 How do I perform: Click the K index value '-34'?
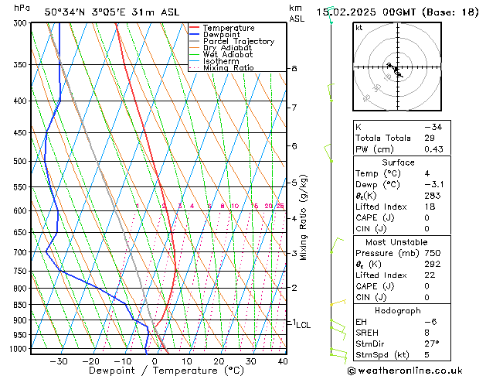pyautogui.click(x=433, y=127)
